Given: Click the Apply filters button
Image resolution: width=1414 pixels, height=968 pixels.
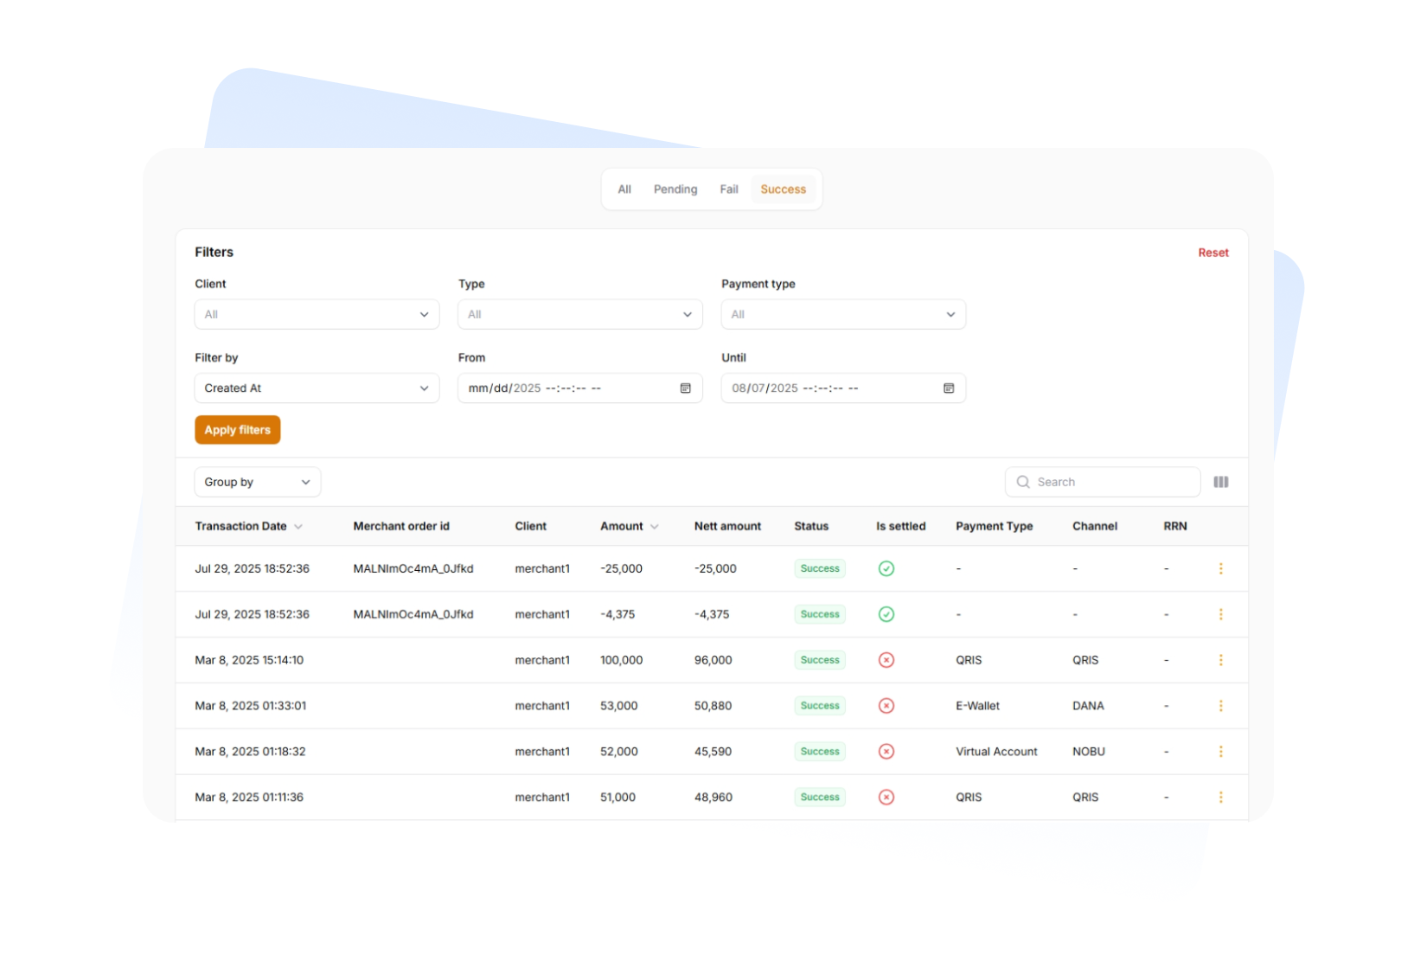Looking at the screenshot, I should 237,430.
